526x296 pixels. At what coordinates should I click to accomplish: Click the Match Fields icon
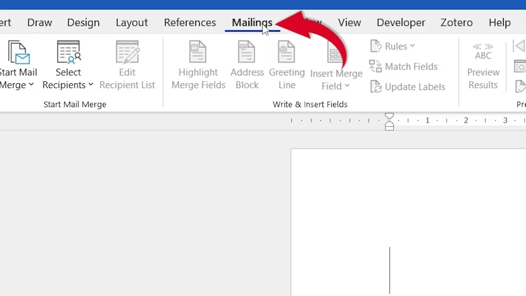click(376, 66)
